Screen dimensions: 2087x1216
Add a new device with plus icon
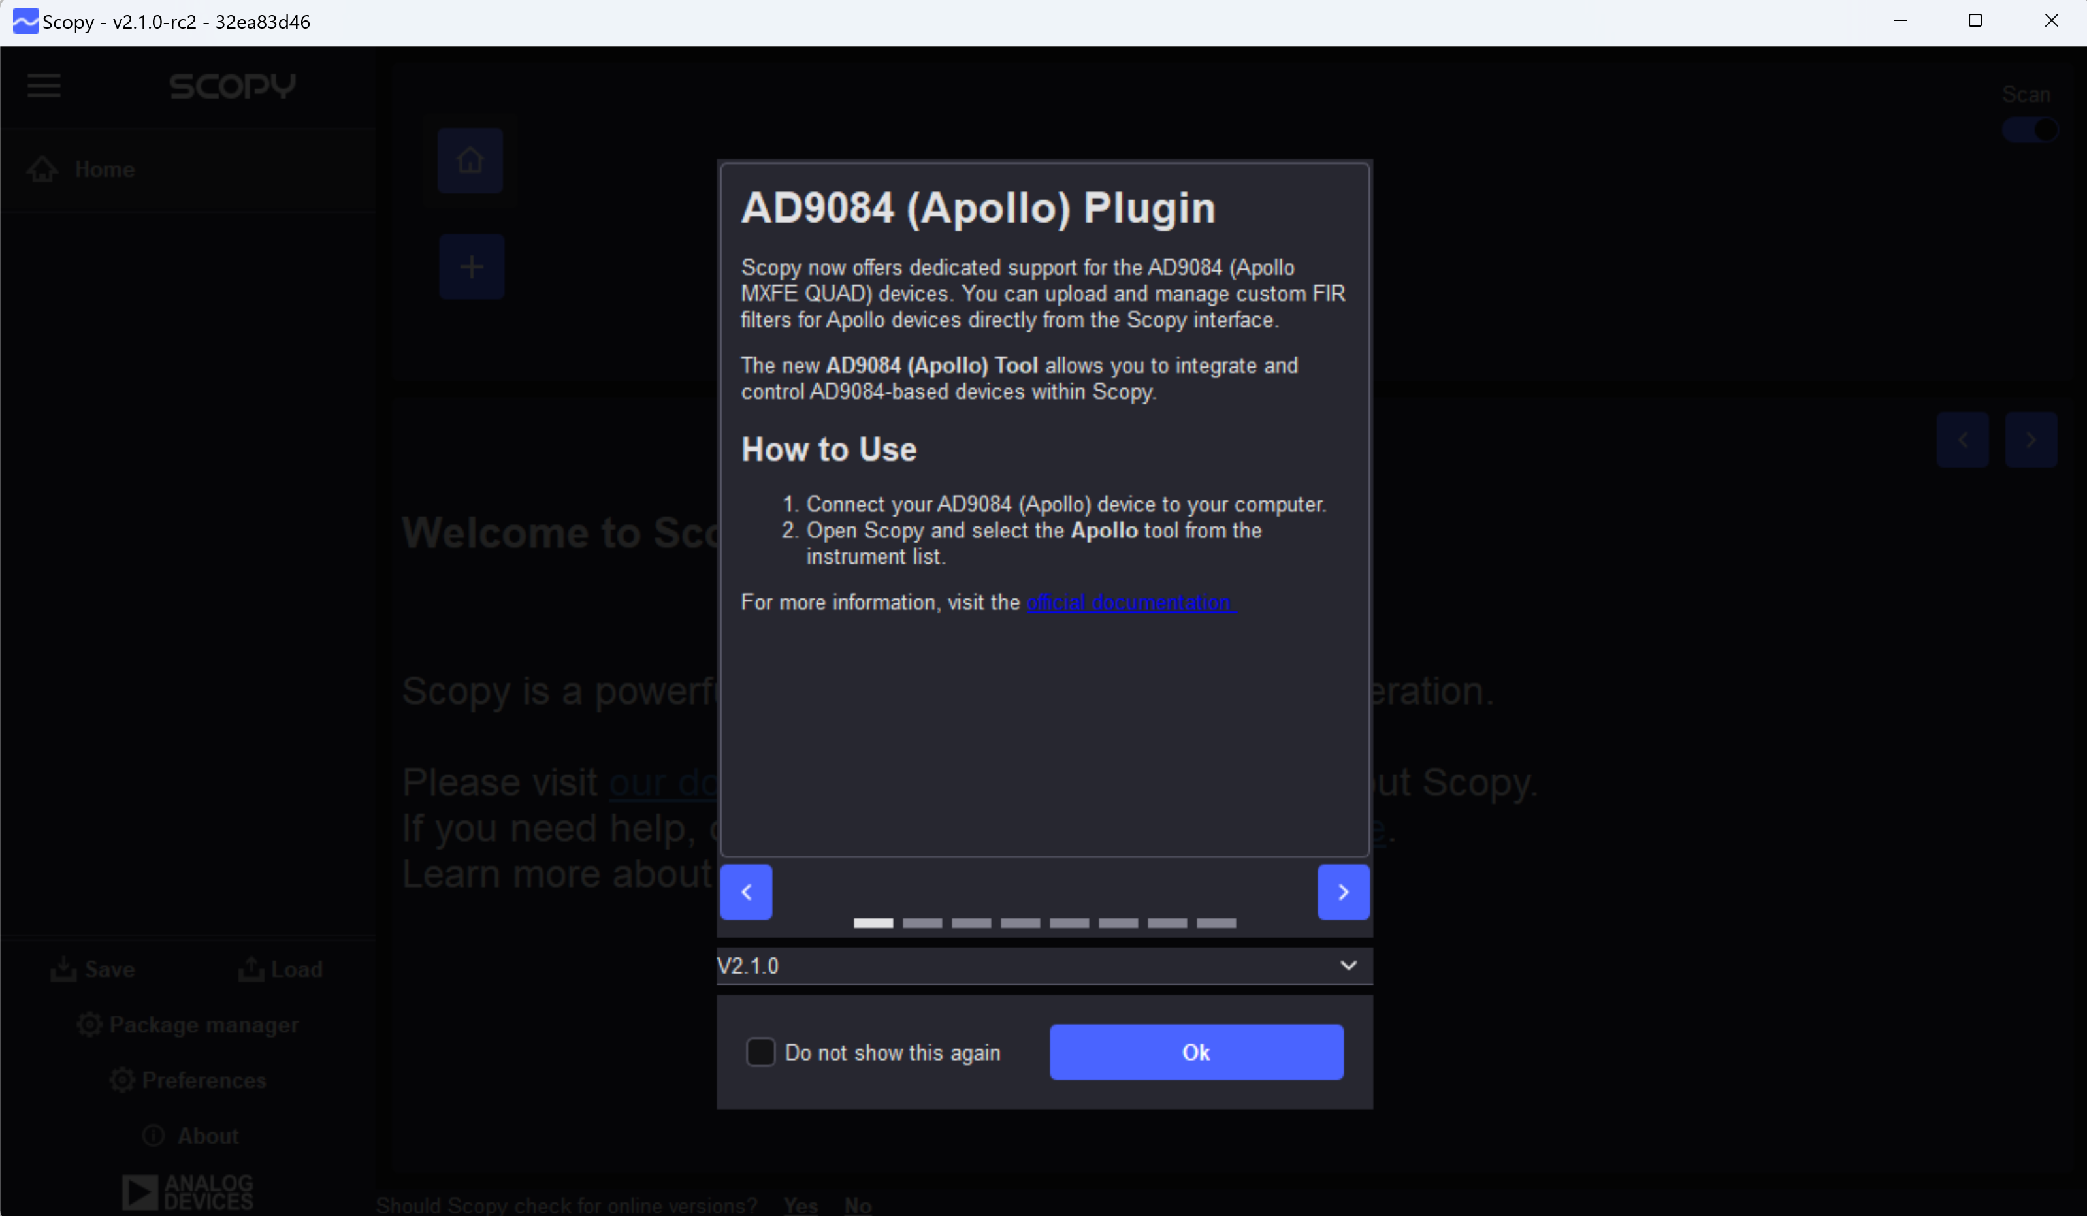coord(471,266)
